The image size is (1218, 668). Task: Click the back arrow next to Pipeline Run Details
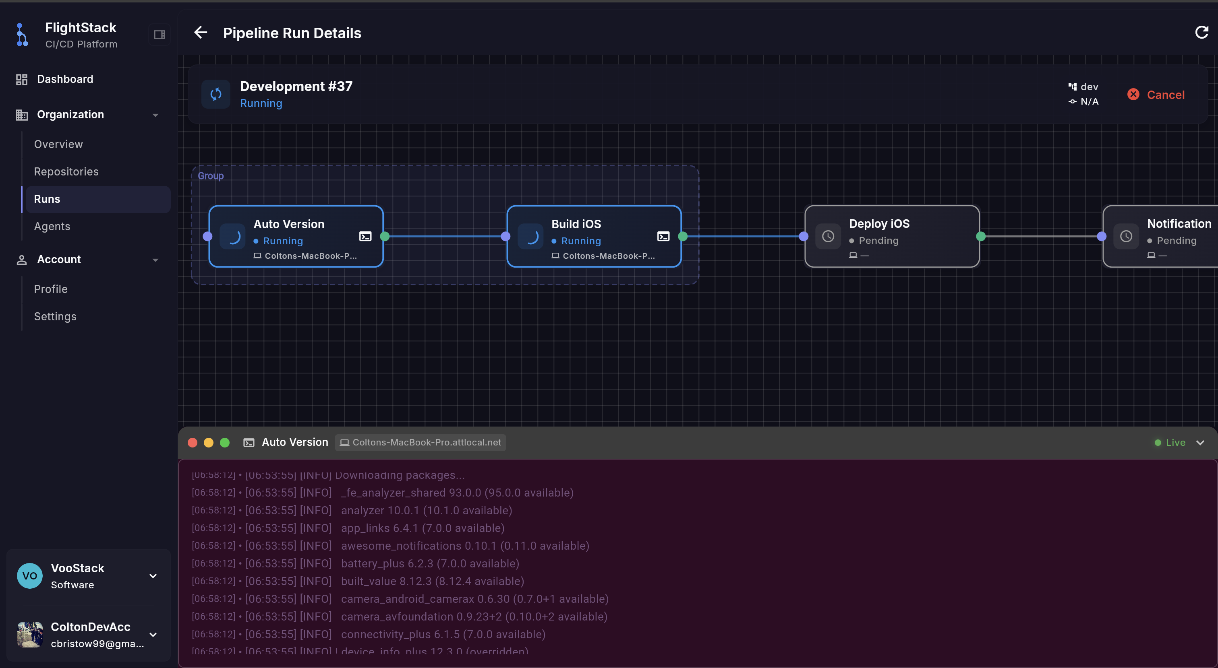click(201, 32)
